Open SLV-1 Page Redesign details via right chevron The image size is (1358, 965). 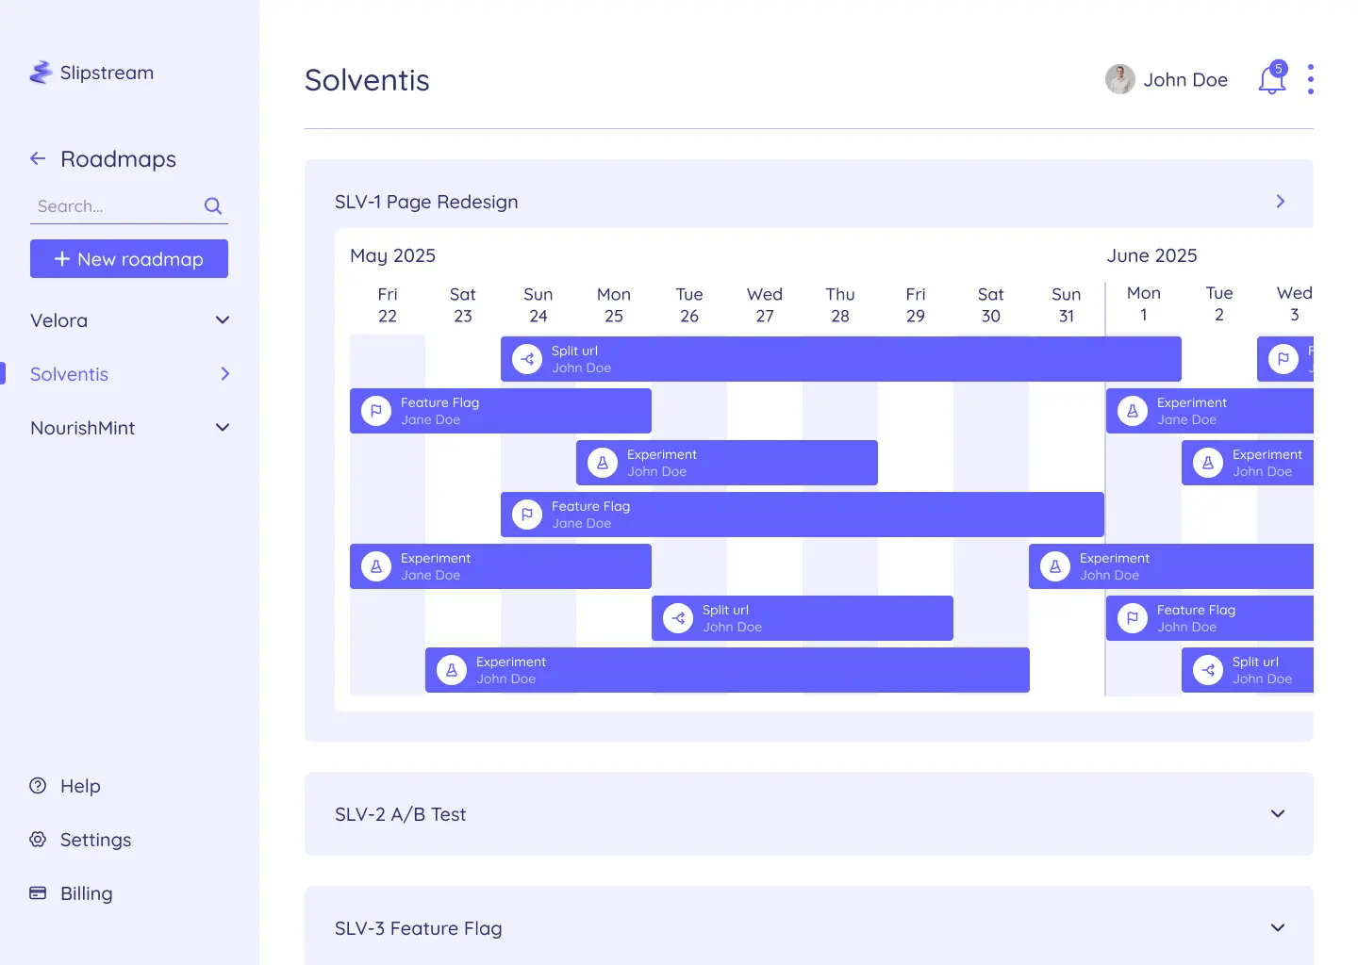click(x=1280, y=201)
